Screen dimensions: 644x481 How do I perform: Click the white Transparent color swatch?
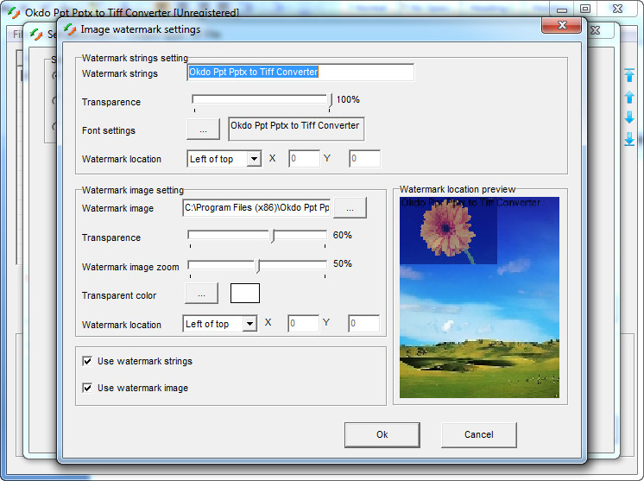(x=245, y=294)
